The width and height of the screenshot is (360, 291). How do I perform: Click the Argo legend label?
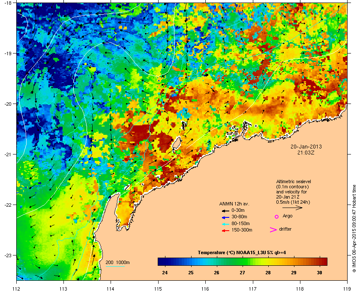click(x=288, y=216)
